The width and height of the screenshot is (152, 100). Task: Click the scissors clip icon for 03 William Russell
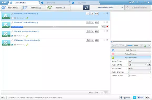[x=92, y=14]
